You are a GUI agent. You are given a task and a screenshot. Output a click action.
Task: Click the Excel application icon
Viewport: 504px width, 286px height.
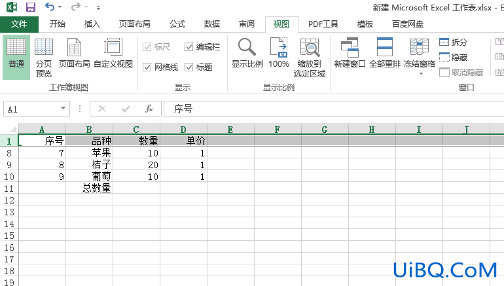tap(12, 7)
